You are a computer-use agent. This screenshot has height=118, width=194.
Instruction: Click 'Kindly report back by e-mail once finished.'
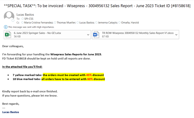30,91
